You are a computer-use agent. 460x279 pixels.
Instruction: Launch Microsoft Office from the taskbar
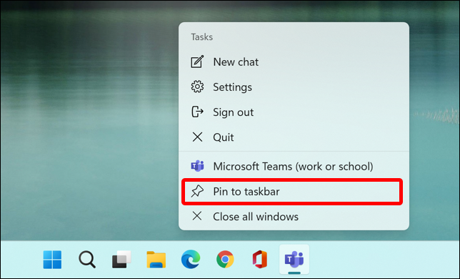(260, 260)
